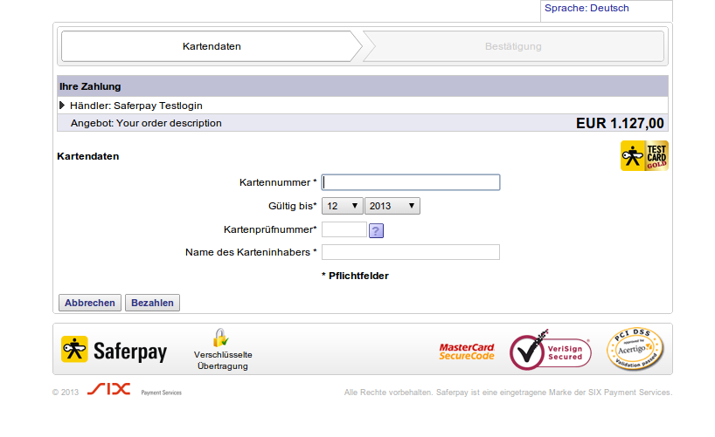The height and width of the screenshot is (437, 715).
Task: Change language via Sprache: Deutsch link
Action: (x=587, y=9)
